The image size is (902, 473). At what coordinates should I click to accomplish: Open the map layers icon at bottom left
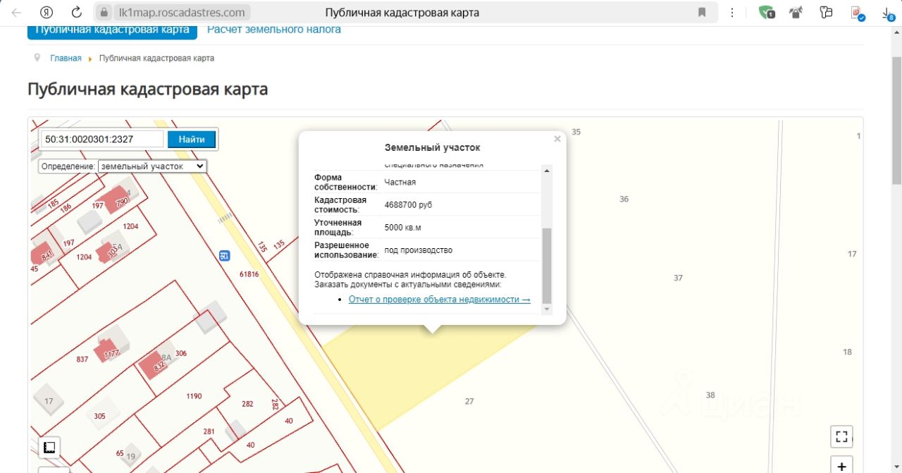click(49, 448)
